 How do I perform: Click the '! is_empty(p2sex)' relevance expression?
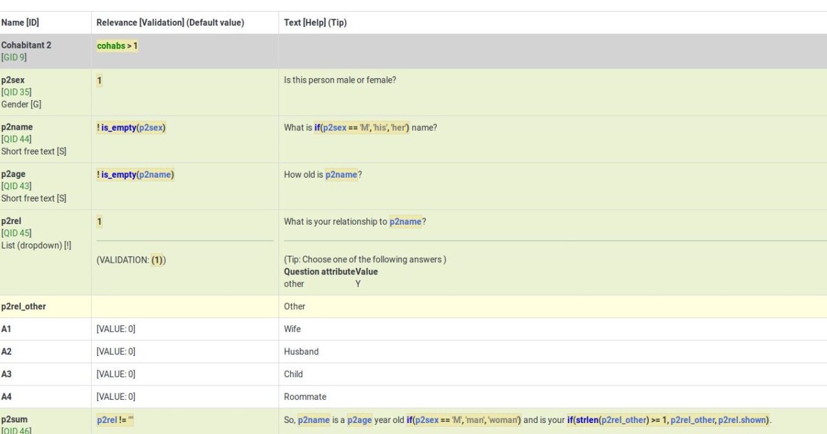(131, 128)
